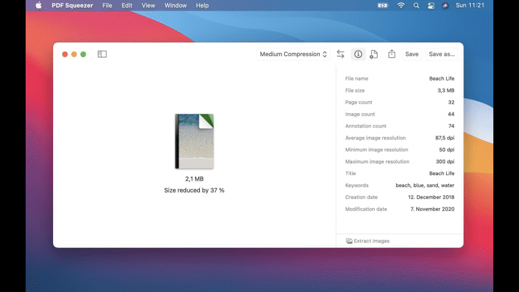Open the Help menu
This screenshot has height=292, width=519.
202,5
